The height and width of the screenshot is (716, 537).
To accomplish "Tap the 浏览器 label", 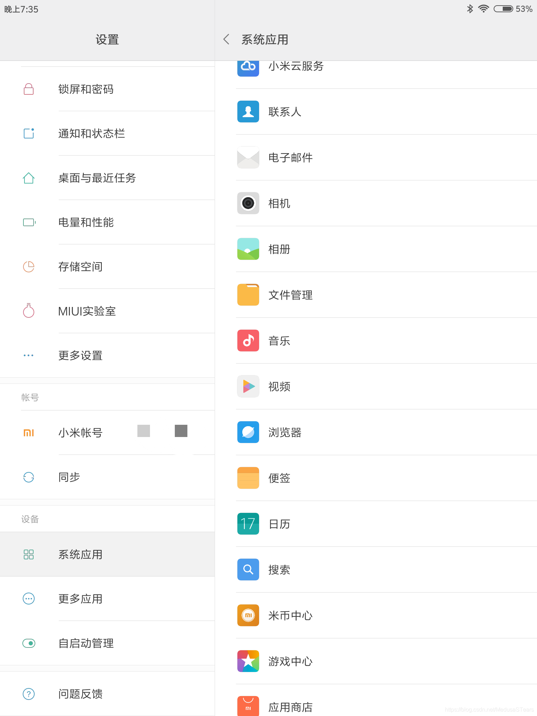I will 285,432.
